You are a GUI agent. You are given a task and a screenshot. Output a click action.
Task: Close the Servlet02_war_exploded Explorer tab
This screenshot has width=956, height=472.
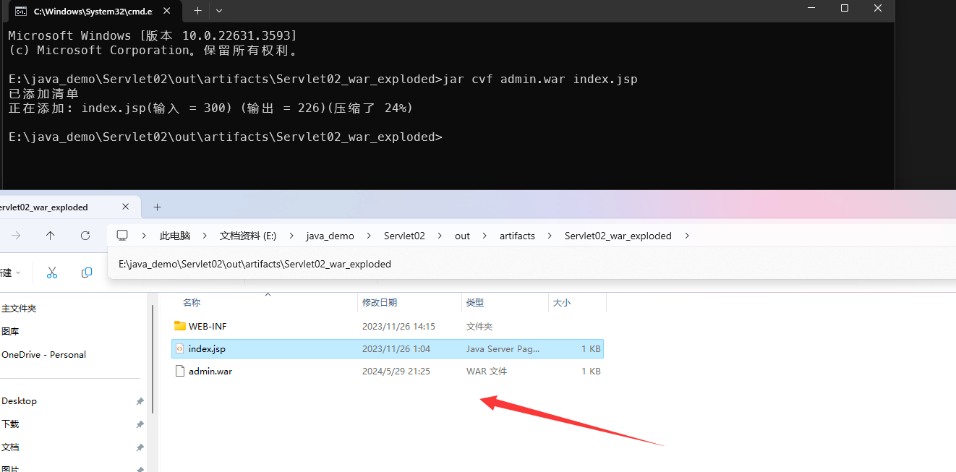125,207
